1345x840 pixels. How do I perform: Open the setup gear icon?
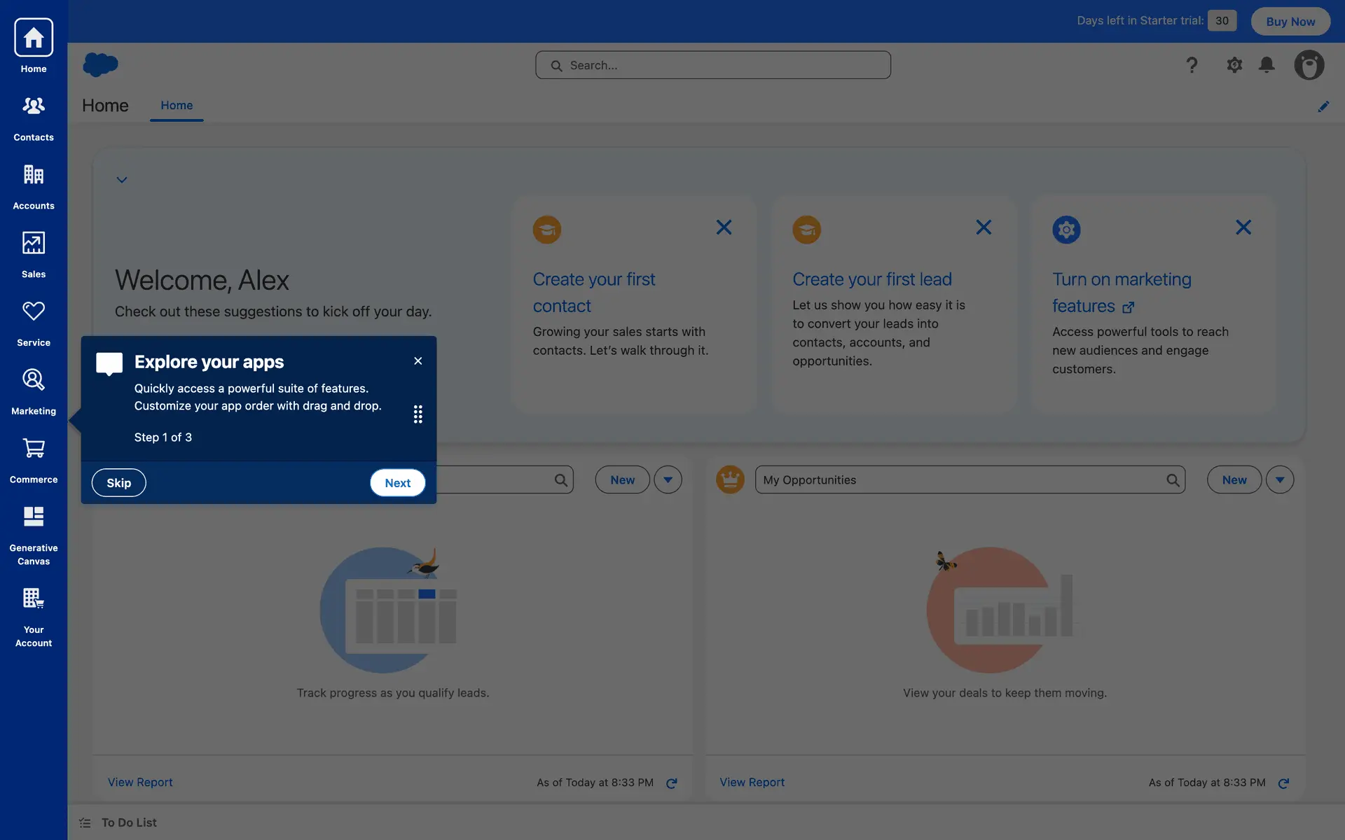[1234, 65]
